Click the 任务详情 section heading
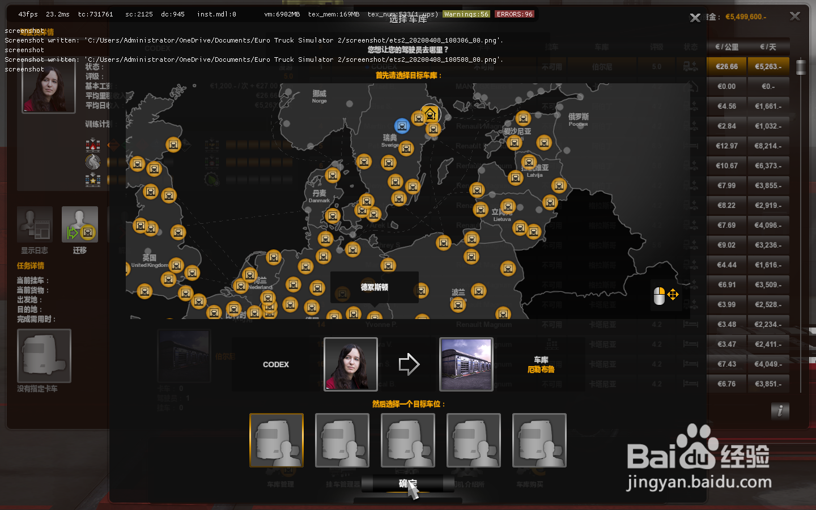The height and width of the screenshot is (510, 816). 31,265
